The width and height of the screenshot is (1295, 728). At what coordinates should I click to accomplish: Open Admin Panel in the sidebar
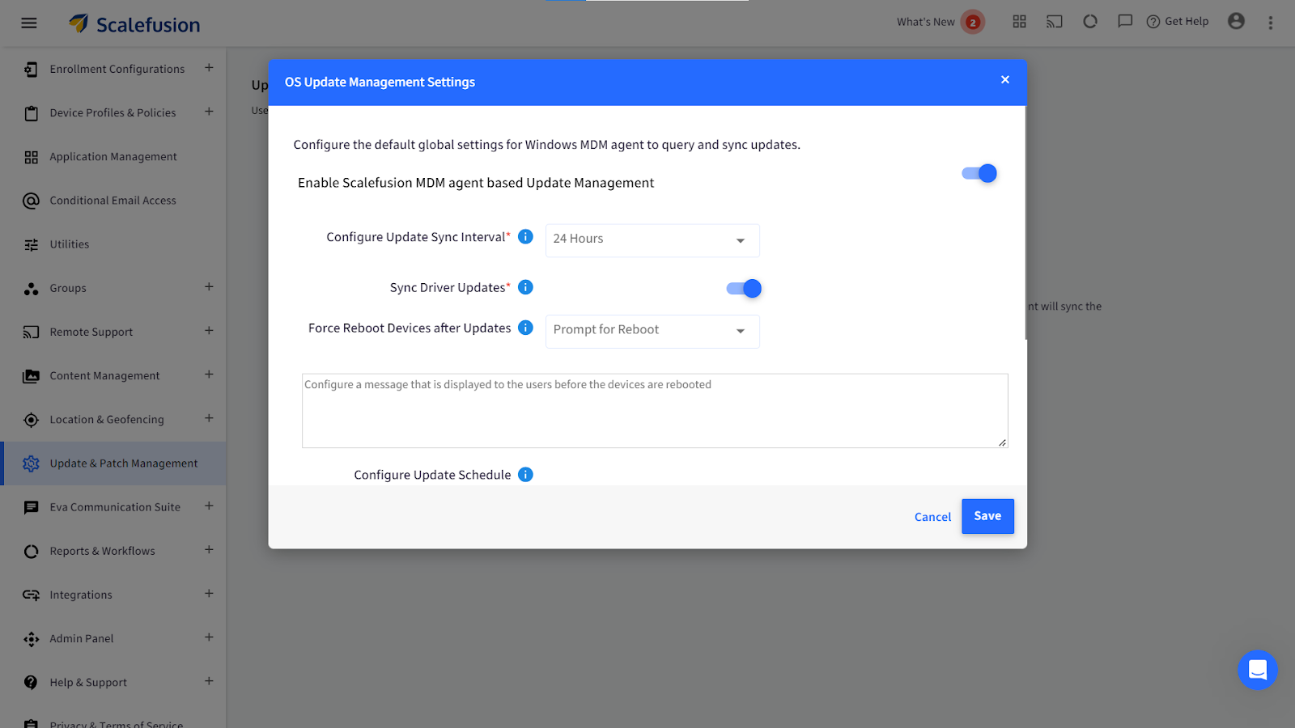tap(113, 639)
